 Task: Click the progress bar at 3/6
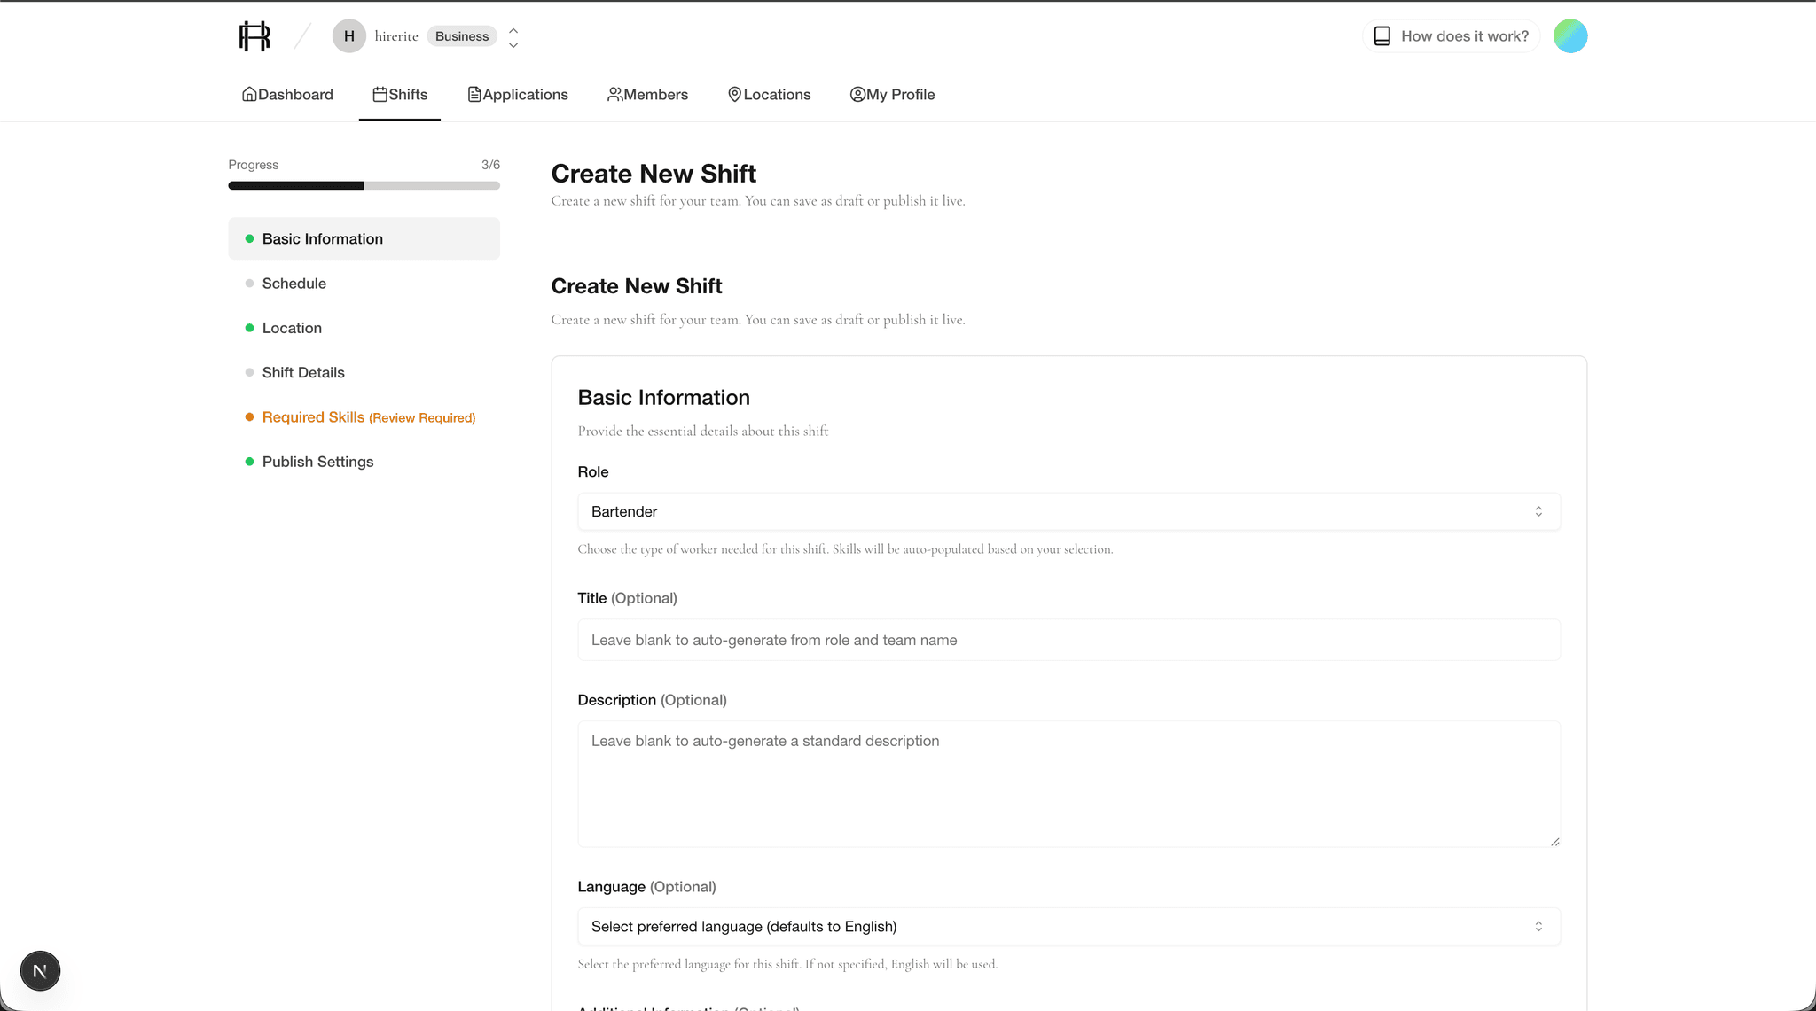pyautogui.click(x=364, y=185)
